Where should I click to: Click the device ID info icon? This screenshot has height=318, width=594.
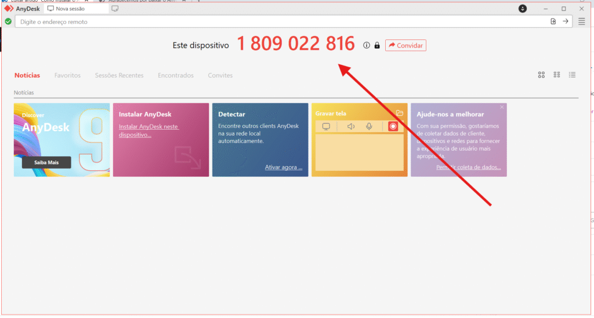[366, 45]
